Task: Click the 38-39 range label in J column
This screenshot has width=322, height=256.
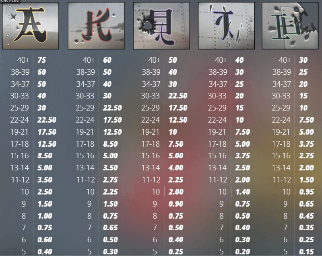Action: (218, 72)
